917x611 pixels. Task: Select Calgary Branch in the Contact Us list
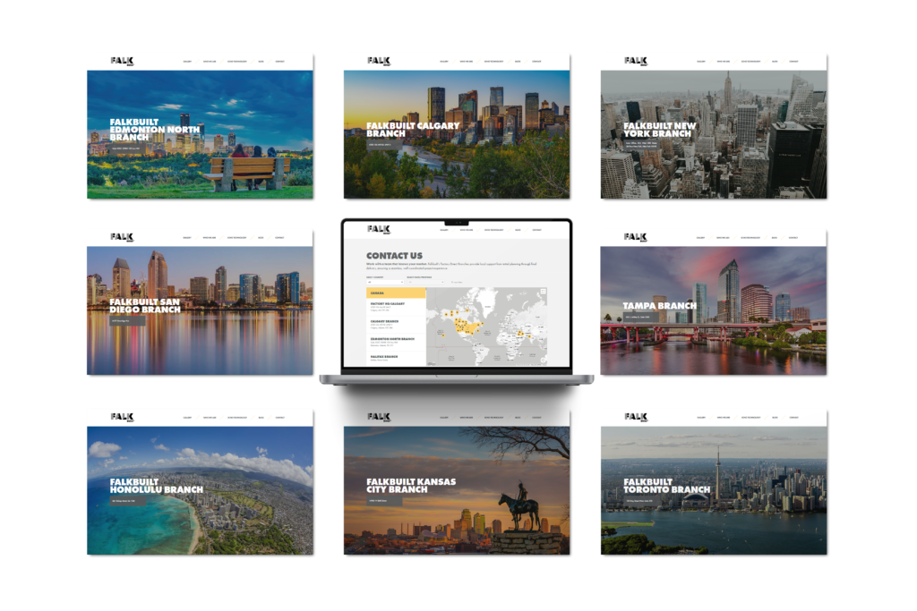[396, 325]
